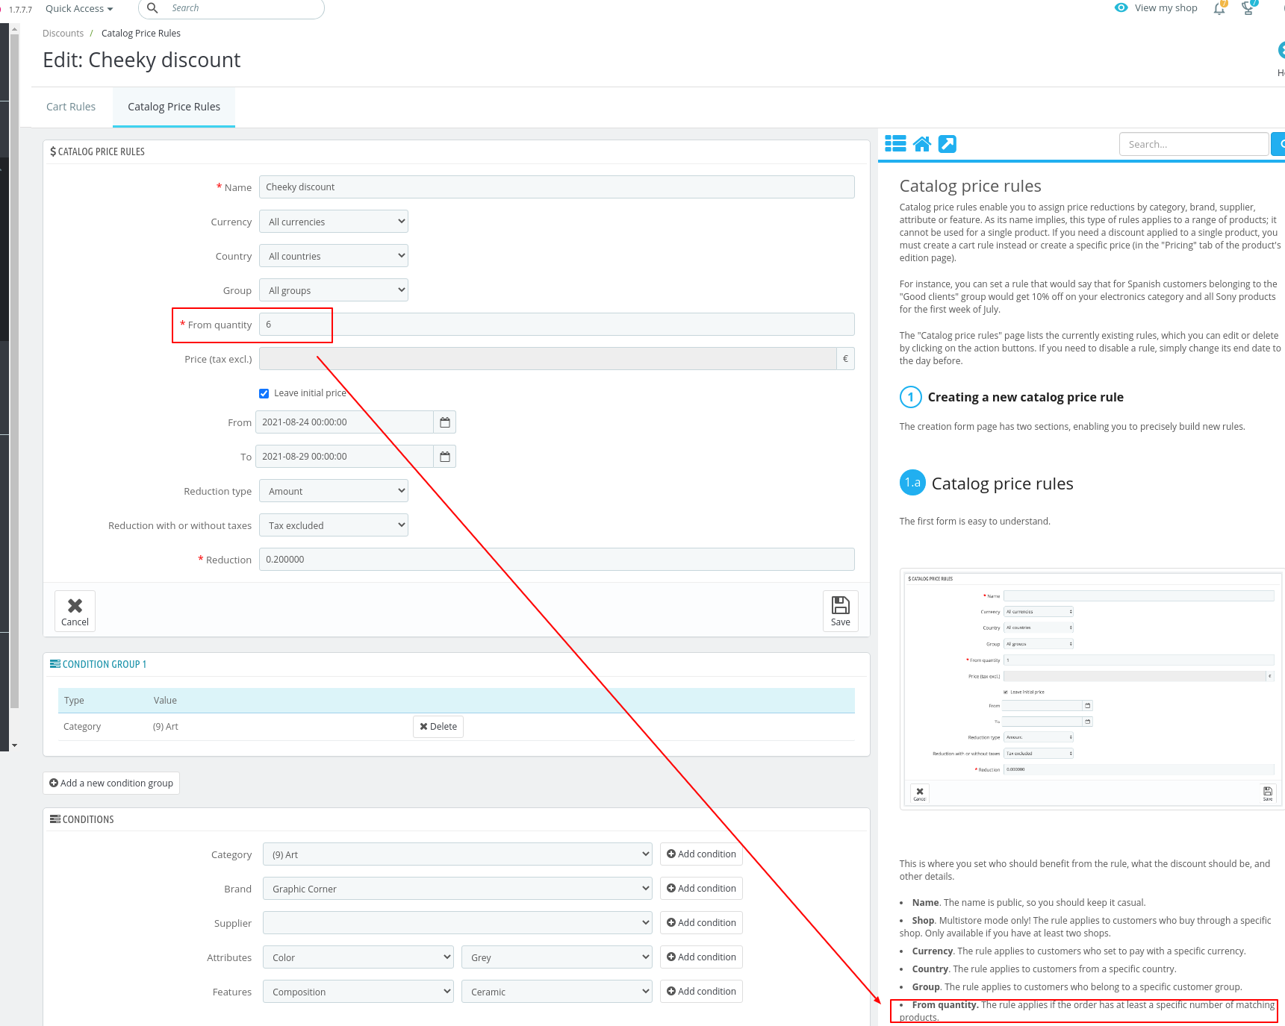Viewport: 1285px width, 1026px height.
Task: Cancel editing the Cheeky discount rule
Action: [74, 610]
